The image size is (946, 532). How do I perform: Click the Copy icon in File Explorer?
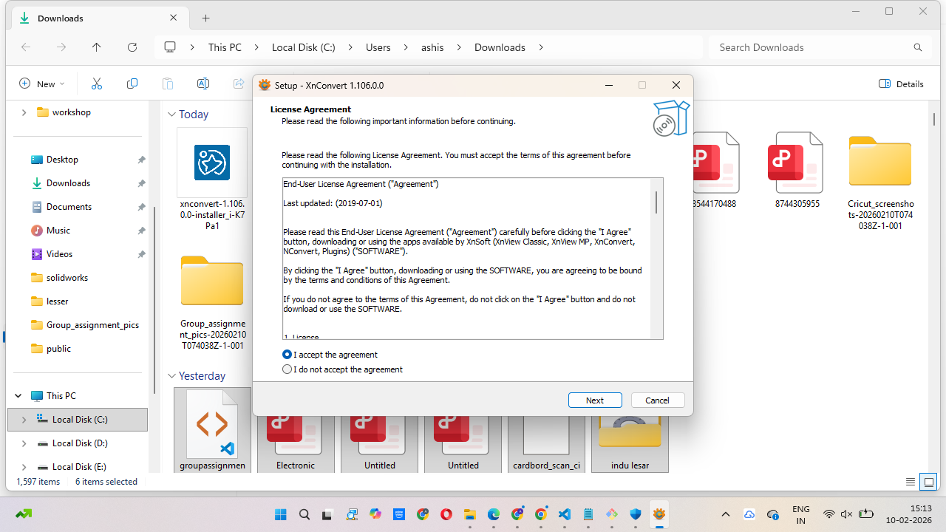point(132,83)
